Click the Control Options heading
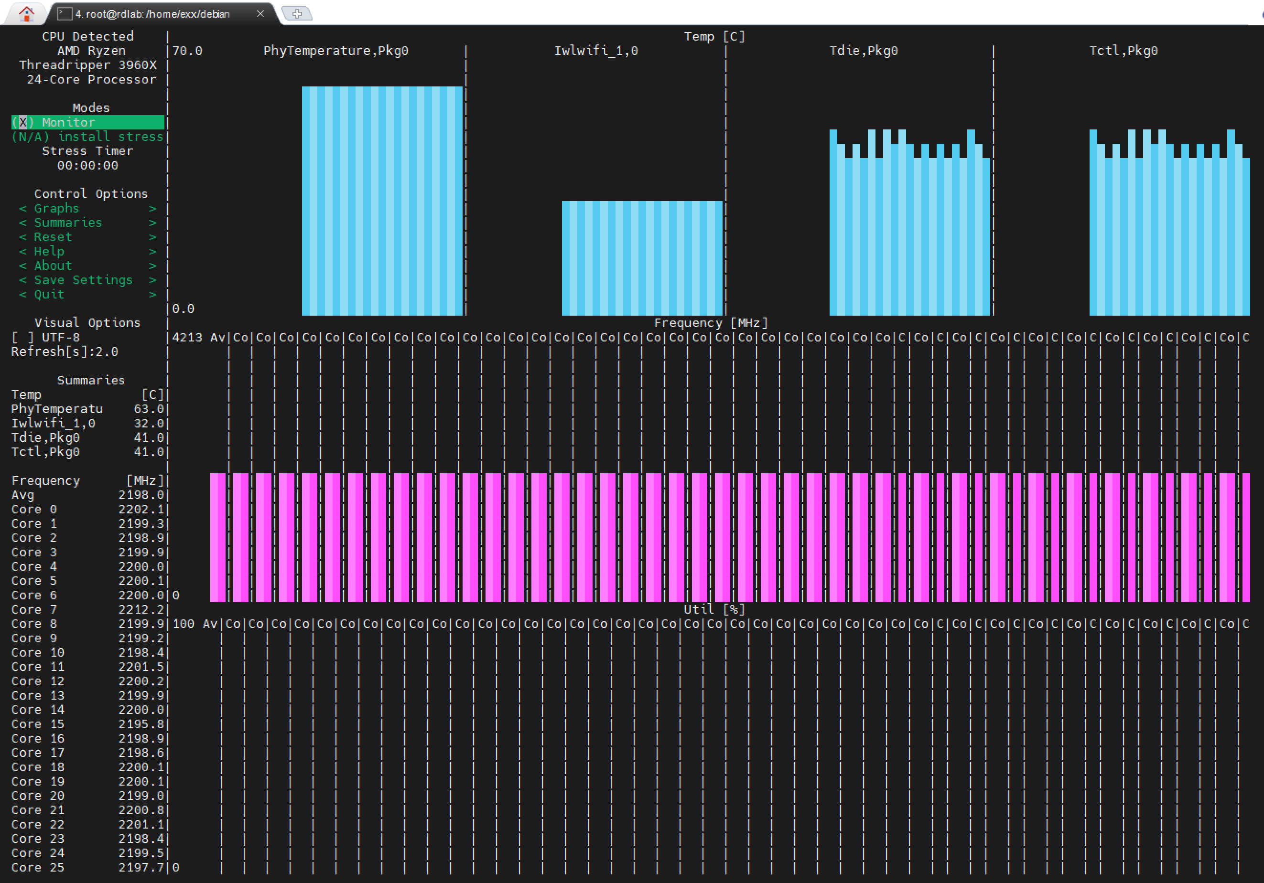This screenshot has height=883, width=1264. pyautogui.click(x=91, y=194)
